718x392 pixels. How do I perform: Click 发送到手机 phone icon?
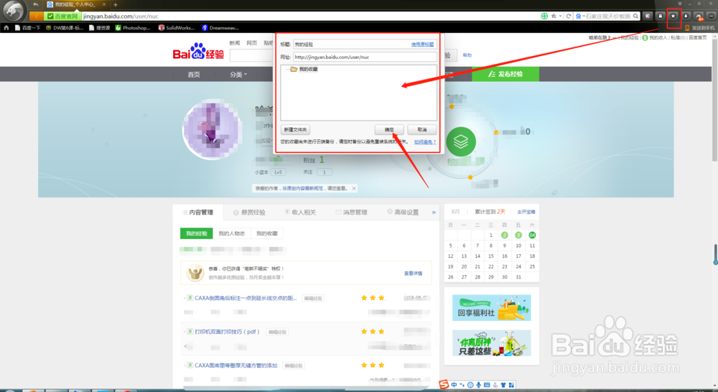(687, 28)
